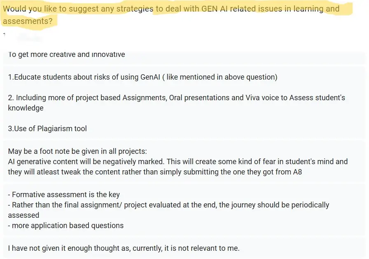Select the blurred response count below the question
The height and width of the screenshot is (259, 369).
[29, 38]
